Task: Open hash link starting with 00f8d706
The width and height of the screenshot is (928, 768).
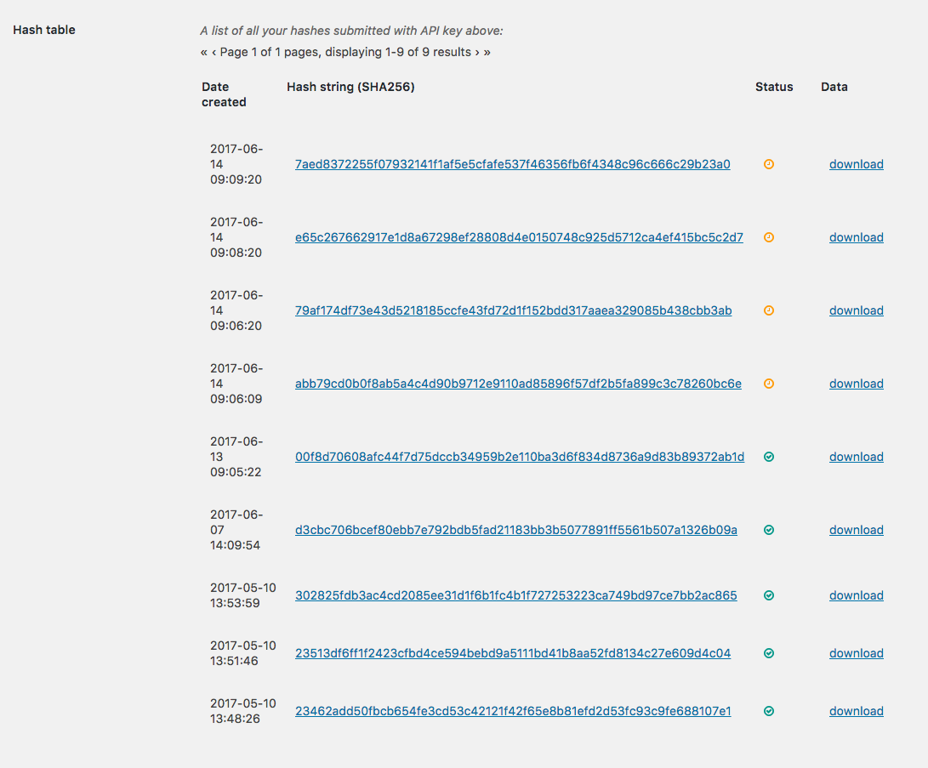Action: click(x=519, y=457)
